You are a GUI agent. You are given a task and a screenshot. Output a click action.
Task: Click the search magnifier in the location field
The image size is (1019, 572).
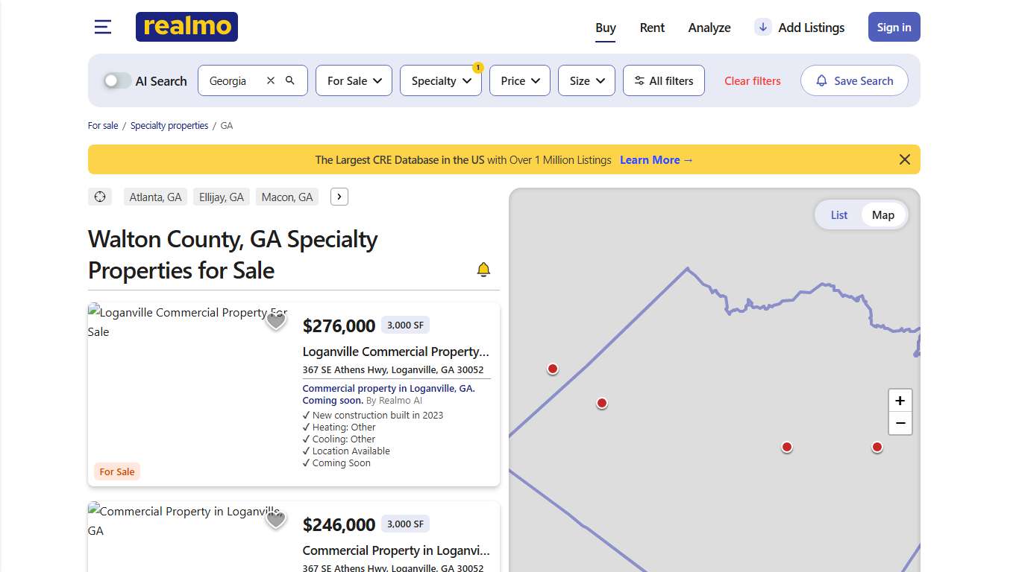click(291, 80)
